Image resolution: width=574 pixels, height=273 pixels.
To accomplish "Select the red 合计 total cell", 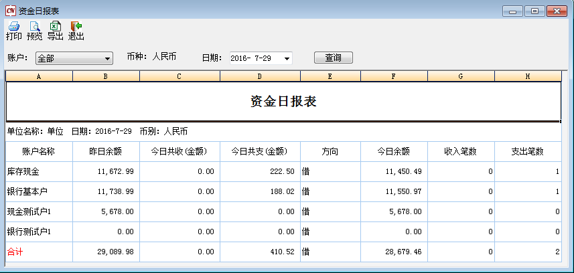I will click(39, 252).
